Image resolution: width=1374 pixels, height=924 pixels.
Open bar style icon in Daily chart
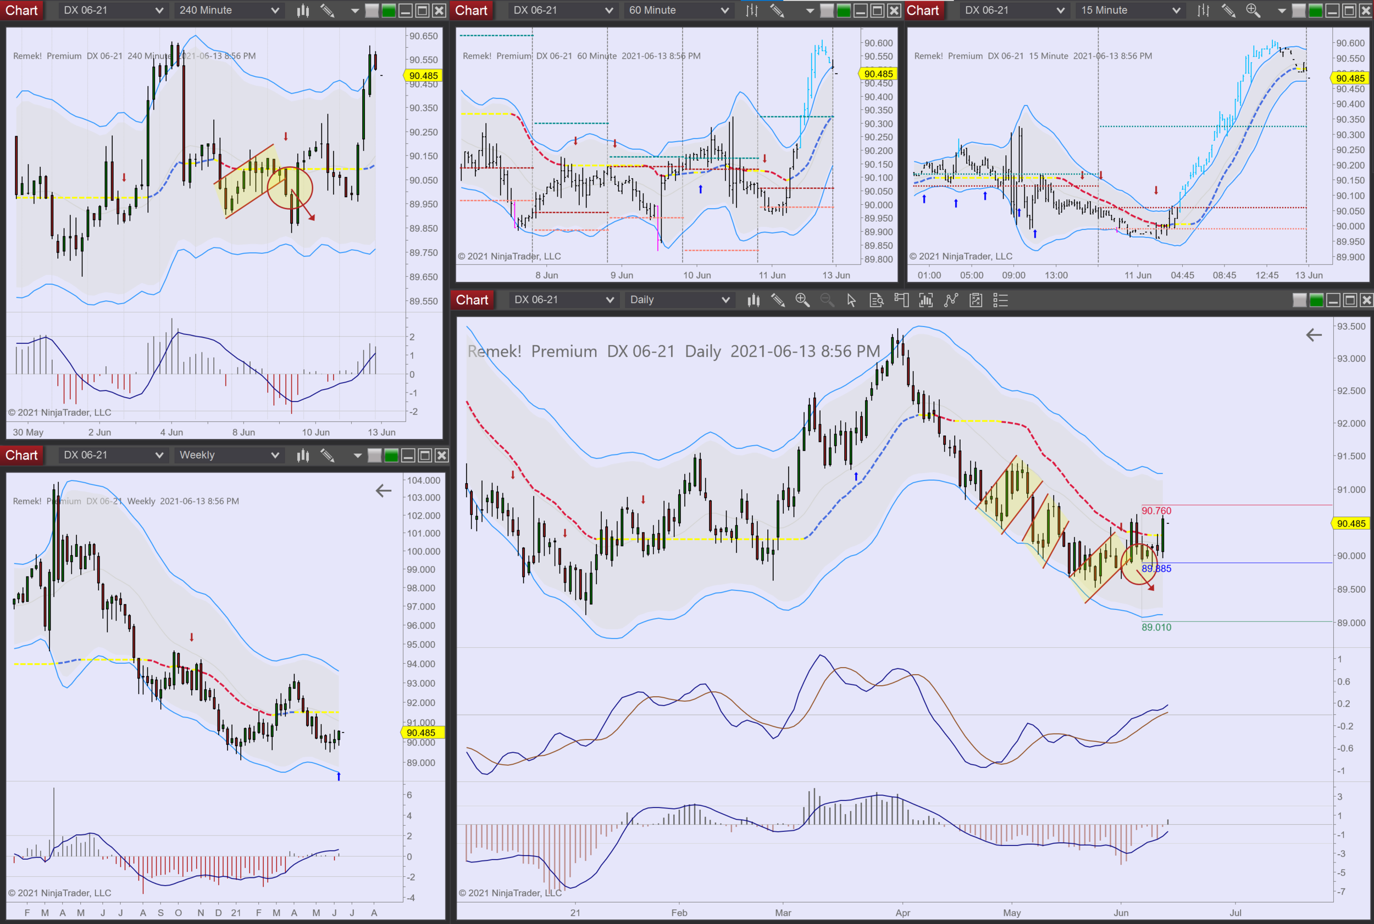click(754, 300)
